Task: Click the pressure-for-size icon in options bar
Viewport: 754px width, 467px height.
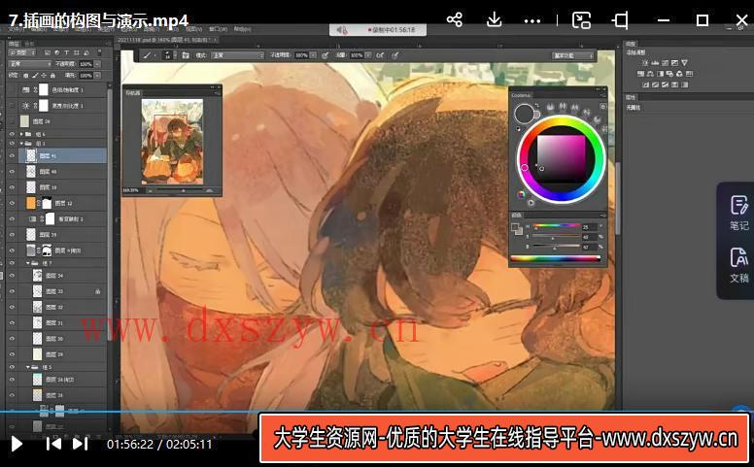Action: [395, 55]
